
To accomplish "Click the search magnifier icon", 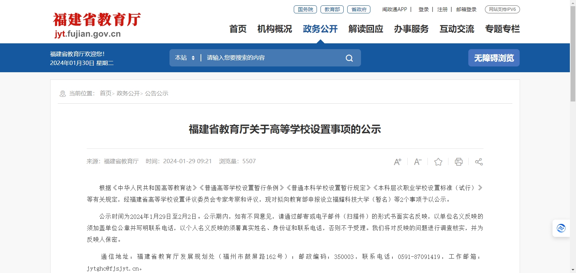I will pos(349,58).
